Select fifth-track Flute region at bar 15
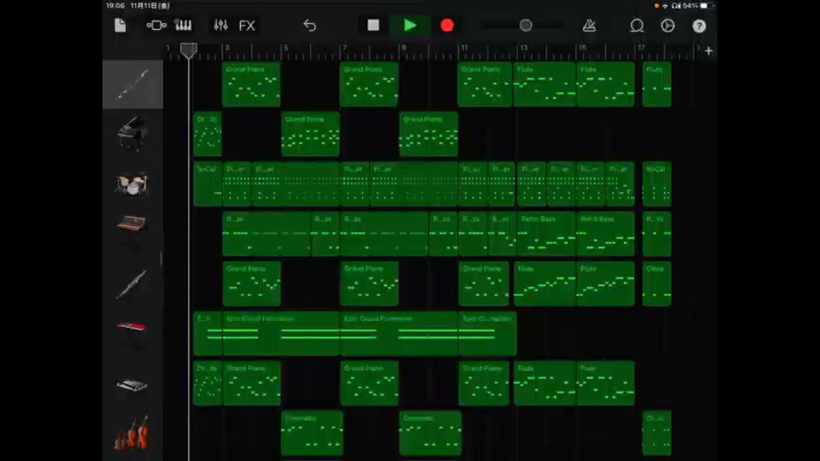The image size is (820, 461). (606, 283)
